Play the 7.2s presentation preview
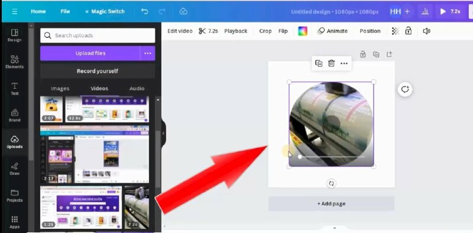 (x=450, y=11)
